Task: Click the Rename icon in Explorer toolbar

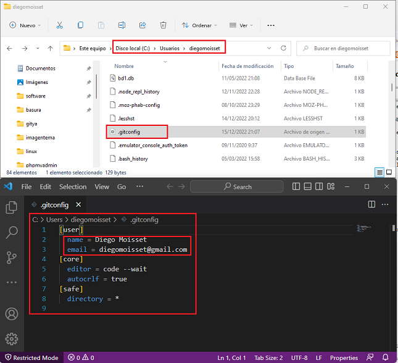Action: [x=122, y=25]
